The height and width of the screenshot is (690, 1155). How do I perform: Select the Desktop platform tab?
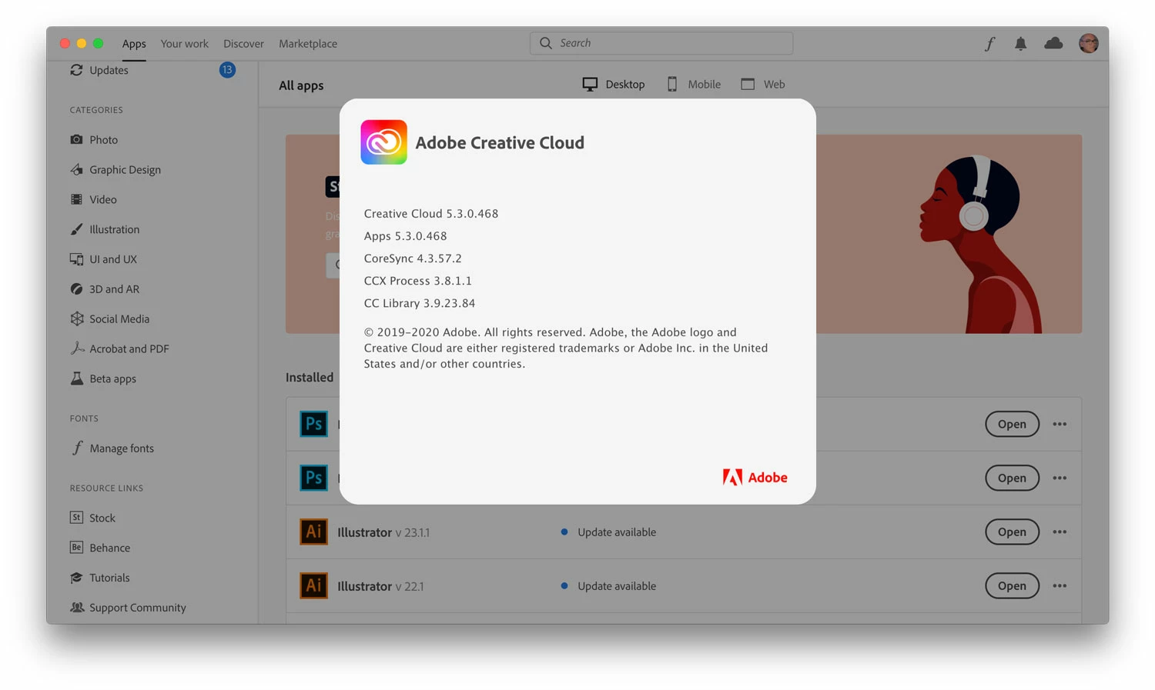(614, 85)
